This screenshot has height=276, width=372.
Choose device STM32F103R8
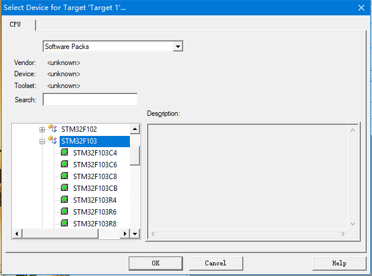pos(94,223)
